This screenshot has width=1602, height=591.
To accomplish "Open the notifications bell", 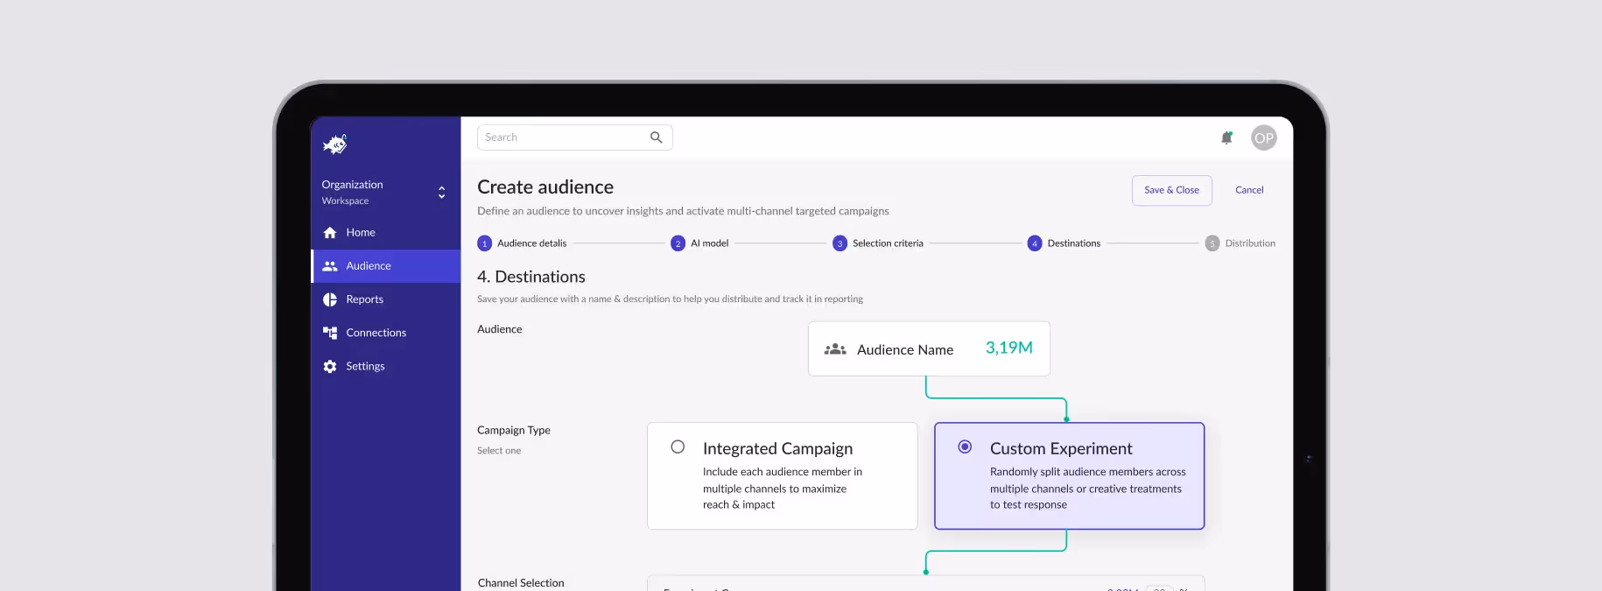I will coord(1226,137).
